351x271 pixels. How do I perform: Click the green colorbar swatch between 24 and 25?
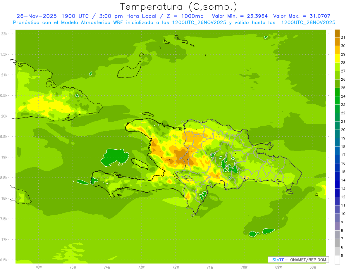point(337,92)
